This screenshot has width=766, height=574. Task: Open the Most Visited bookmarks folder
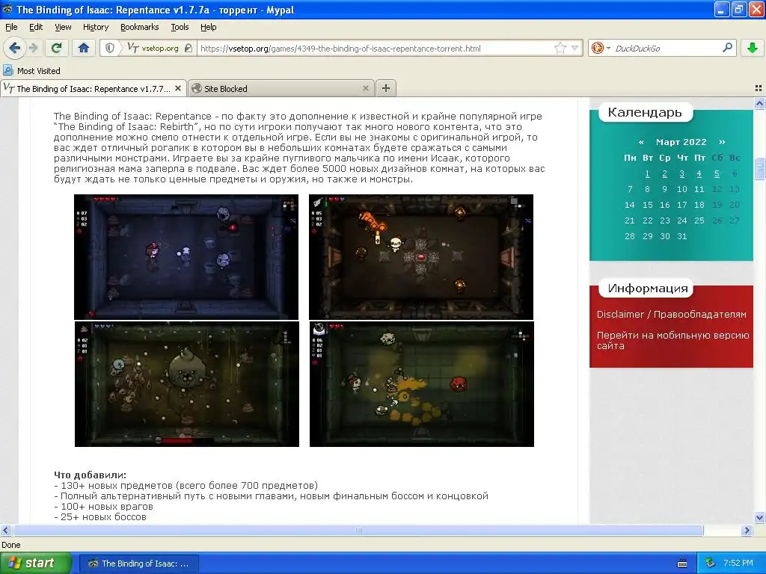pyautogui.click(x=32, y=71)
